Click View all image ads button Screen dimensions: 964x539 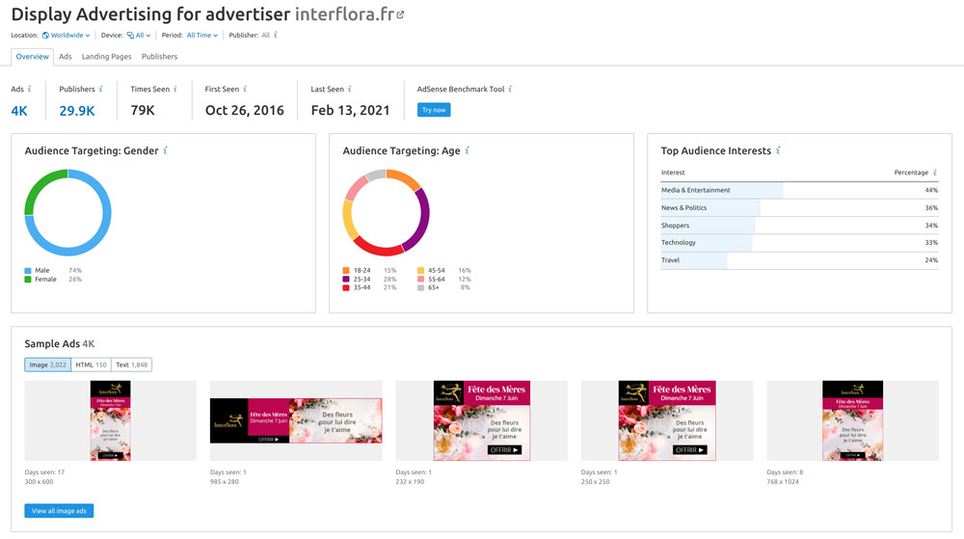tap(59, 511)
